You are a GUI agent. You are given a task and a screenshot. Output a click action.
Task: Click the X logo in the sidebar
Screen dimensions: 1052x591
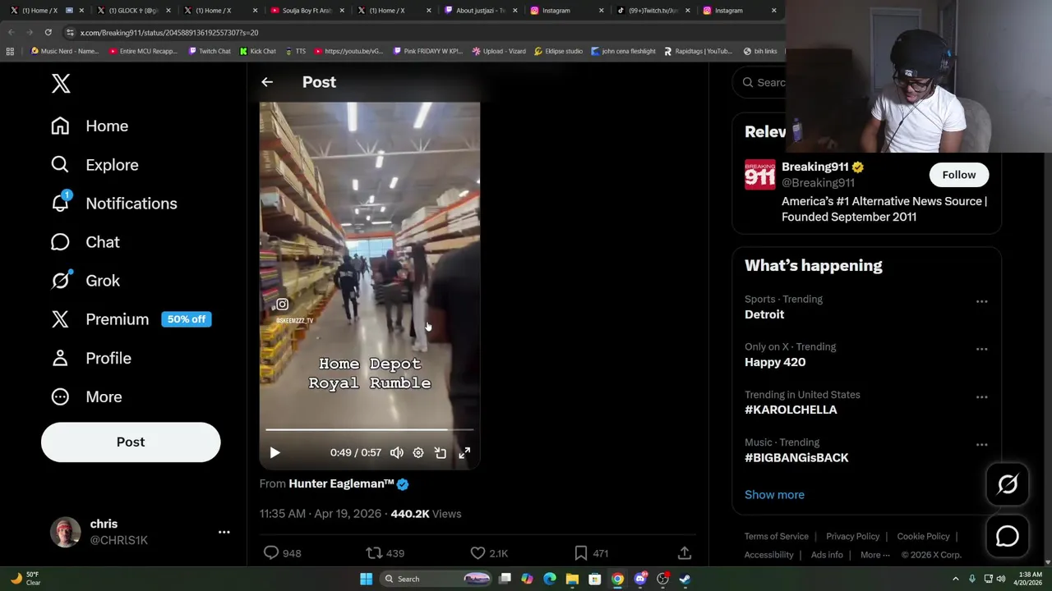tap(61, 83)
